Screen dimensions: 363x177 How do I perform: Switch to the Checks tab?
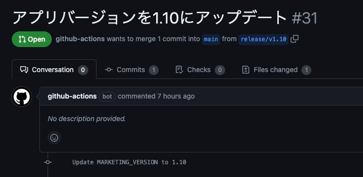coord(200,70)
